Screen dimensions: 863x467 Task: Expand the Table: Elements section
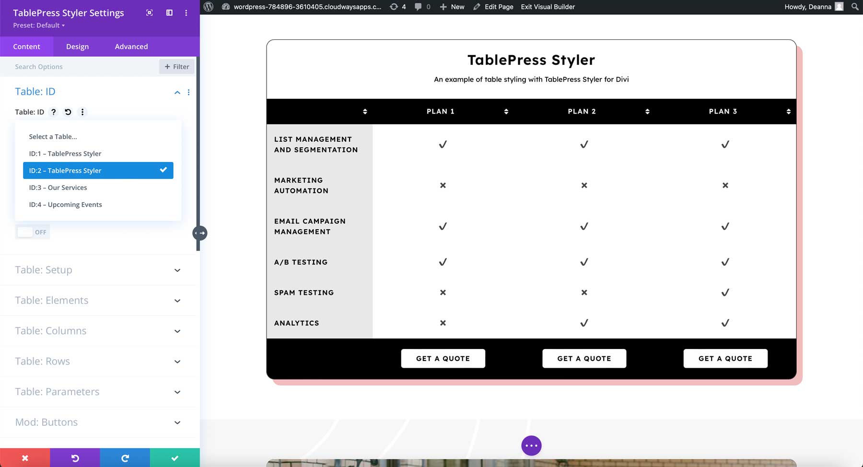pyautogui.click(x=98, y=300)
